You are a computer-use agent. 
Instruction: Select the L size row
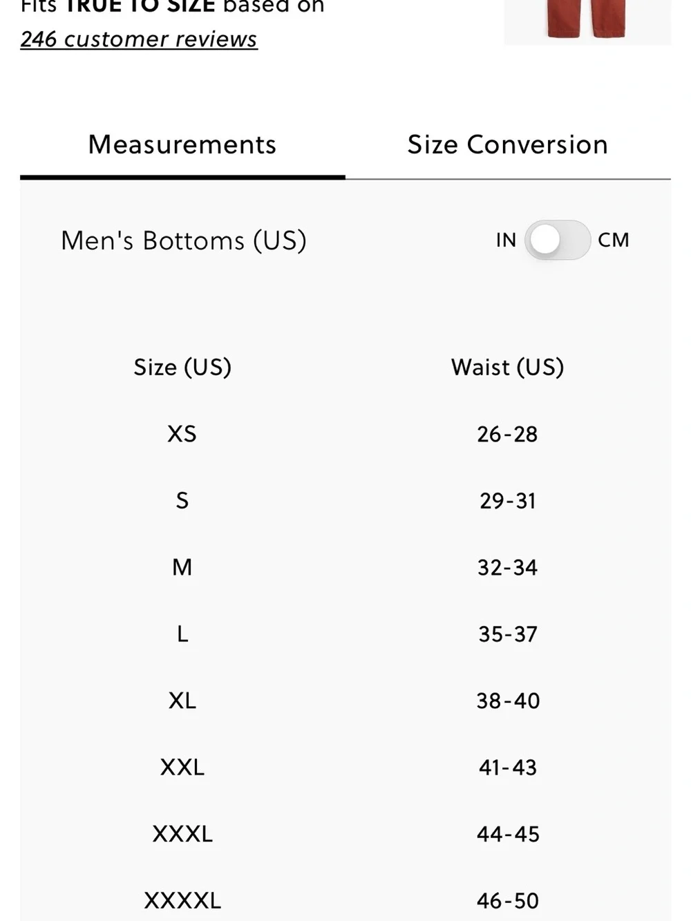click(x=345, y=634)
